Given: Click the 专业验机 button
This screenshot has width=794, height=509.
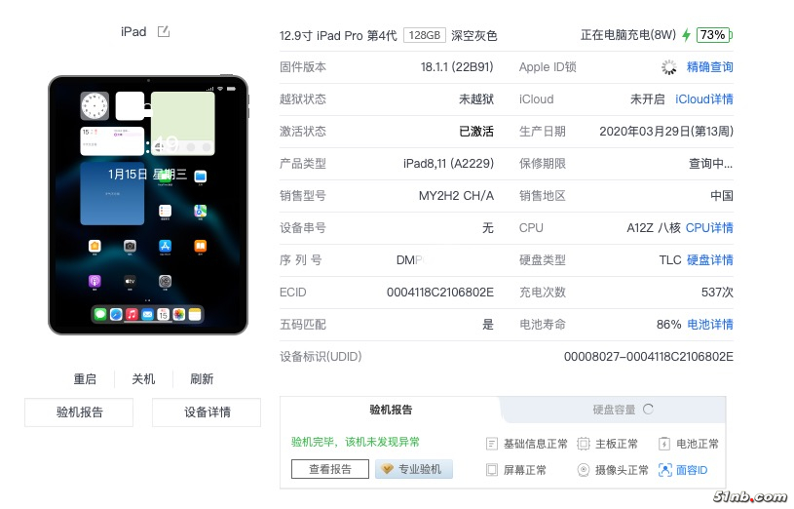Looking at the screenshot, I should [x=414, y=469].
